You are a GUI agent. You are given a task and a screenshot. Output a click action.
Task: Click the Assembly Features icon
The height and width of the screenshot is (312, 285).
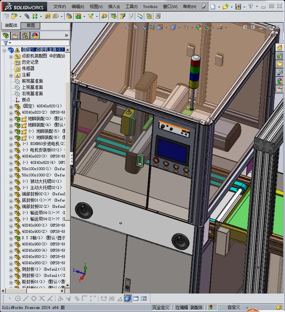point(78,16)
